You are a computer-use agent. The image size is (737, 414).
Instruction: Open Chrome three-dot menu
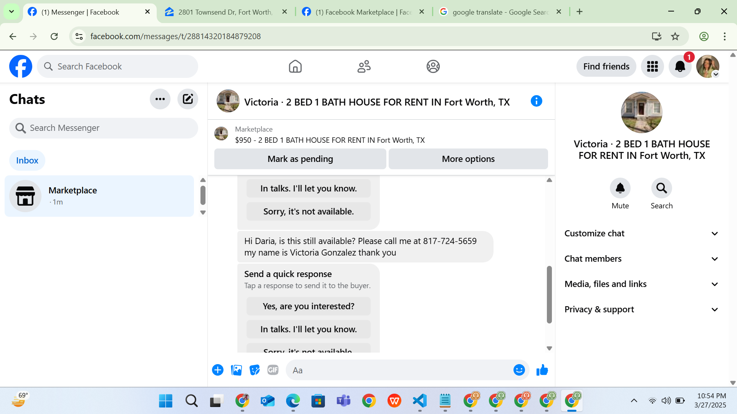725,36
